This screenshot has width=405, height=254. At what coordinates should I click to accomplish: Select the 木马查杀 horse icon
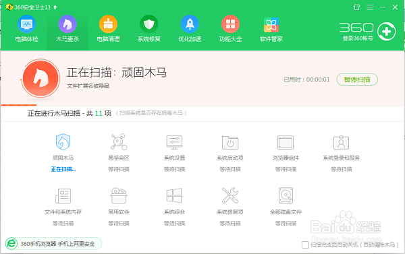pos(67,24)
